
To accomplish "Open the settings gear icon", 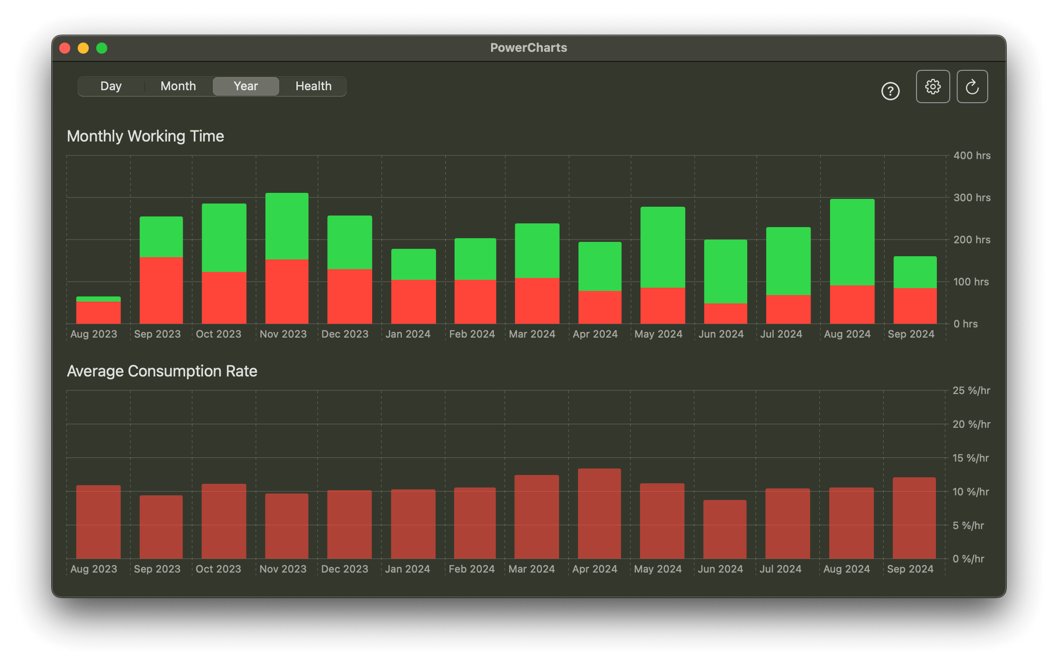I will tap(933, 86).
